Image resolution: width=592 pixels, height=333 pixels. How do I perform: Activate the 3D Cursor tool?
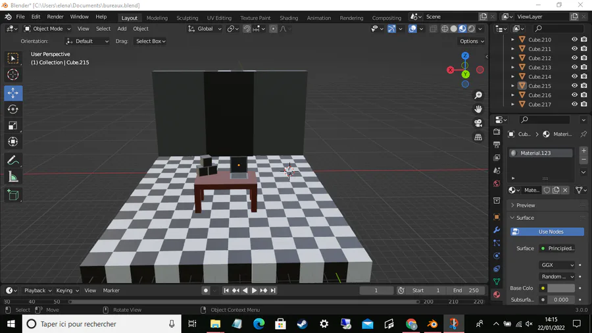click(x=13, y=74)
